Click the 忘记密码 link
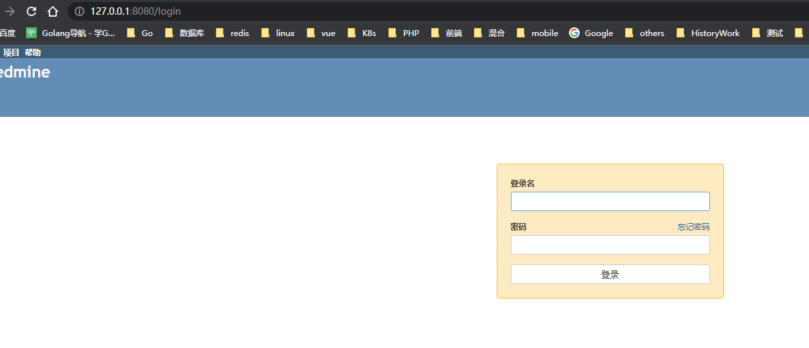The width and height of the screenshot is (809, 348). [693, 227]
